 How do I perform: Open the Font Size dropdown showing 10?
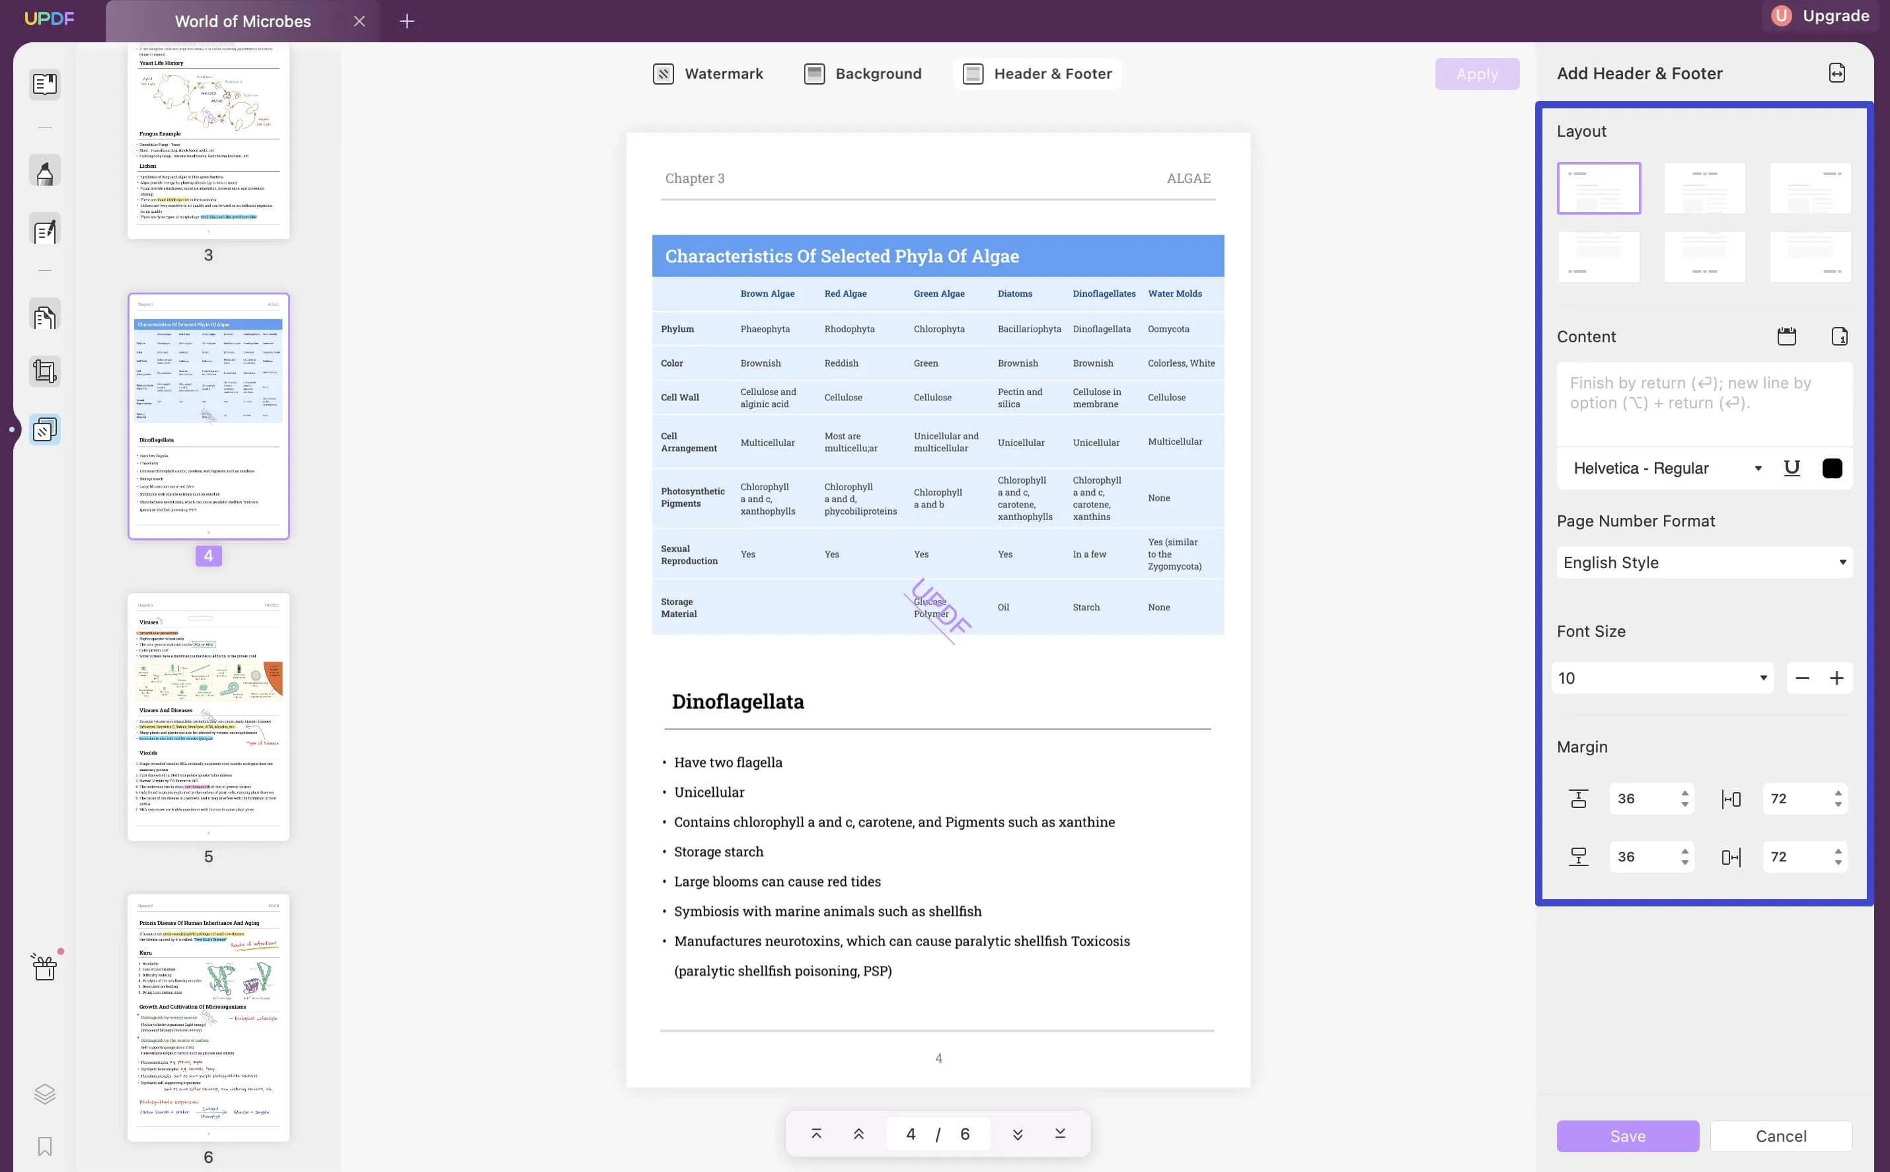pos(1659,678)
